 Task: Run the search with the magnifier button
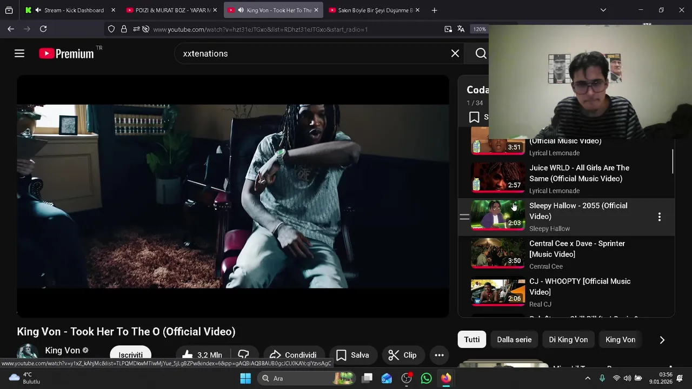pyautogui.click(x=481, y=53)
